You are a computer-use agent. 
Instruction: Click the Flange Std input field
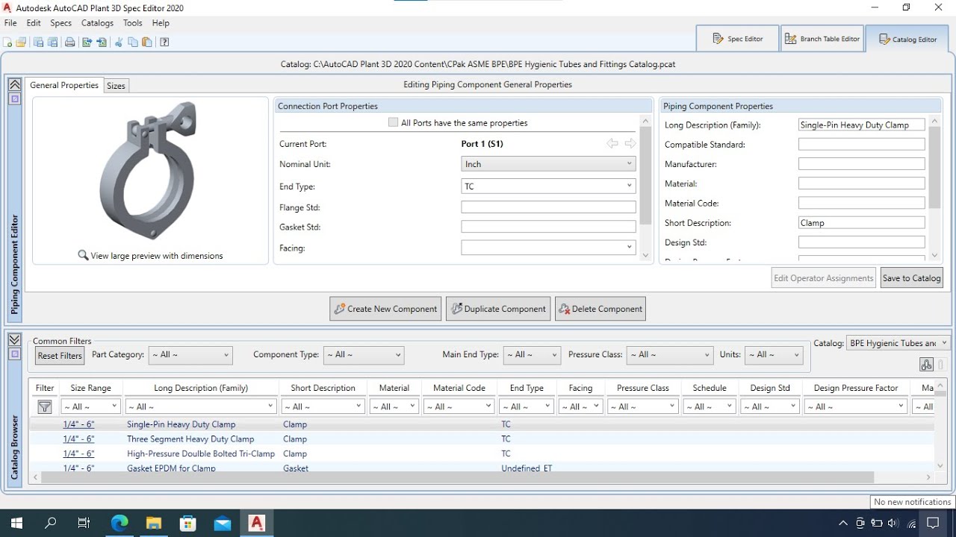point(548,207)
